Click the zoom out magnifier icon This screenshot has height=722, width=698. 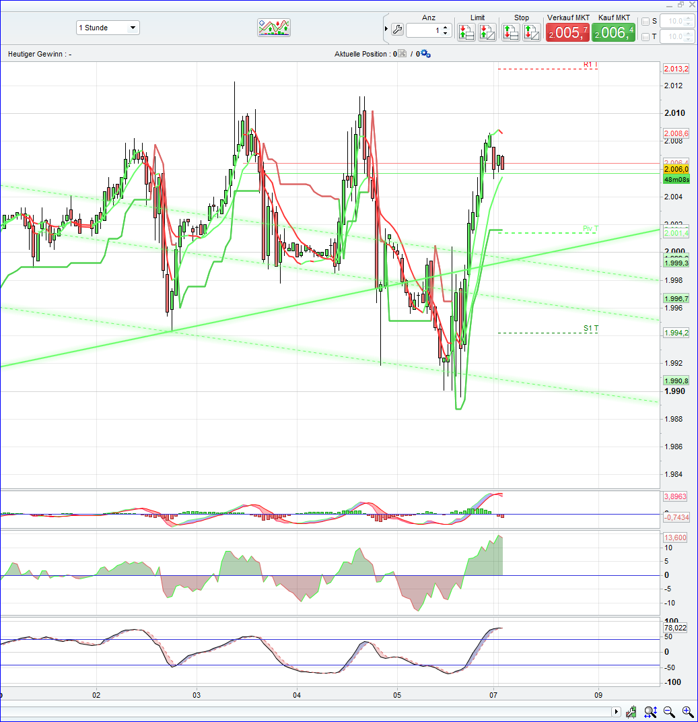(669, 712)
